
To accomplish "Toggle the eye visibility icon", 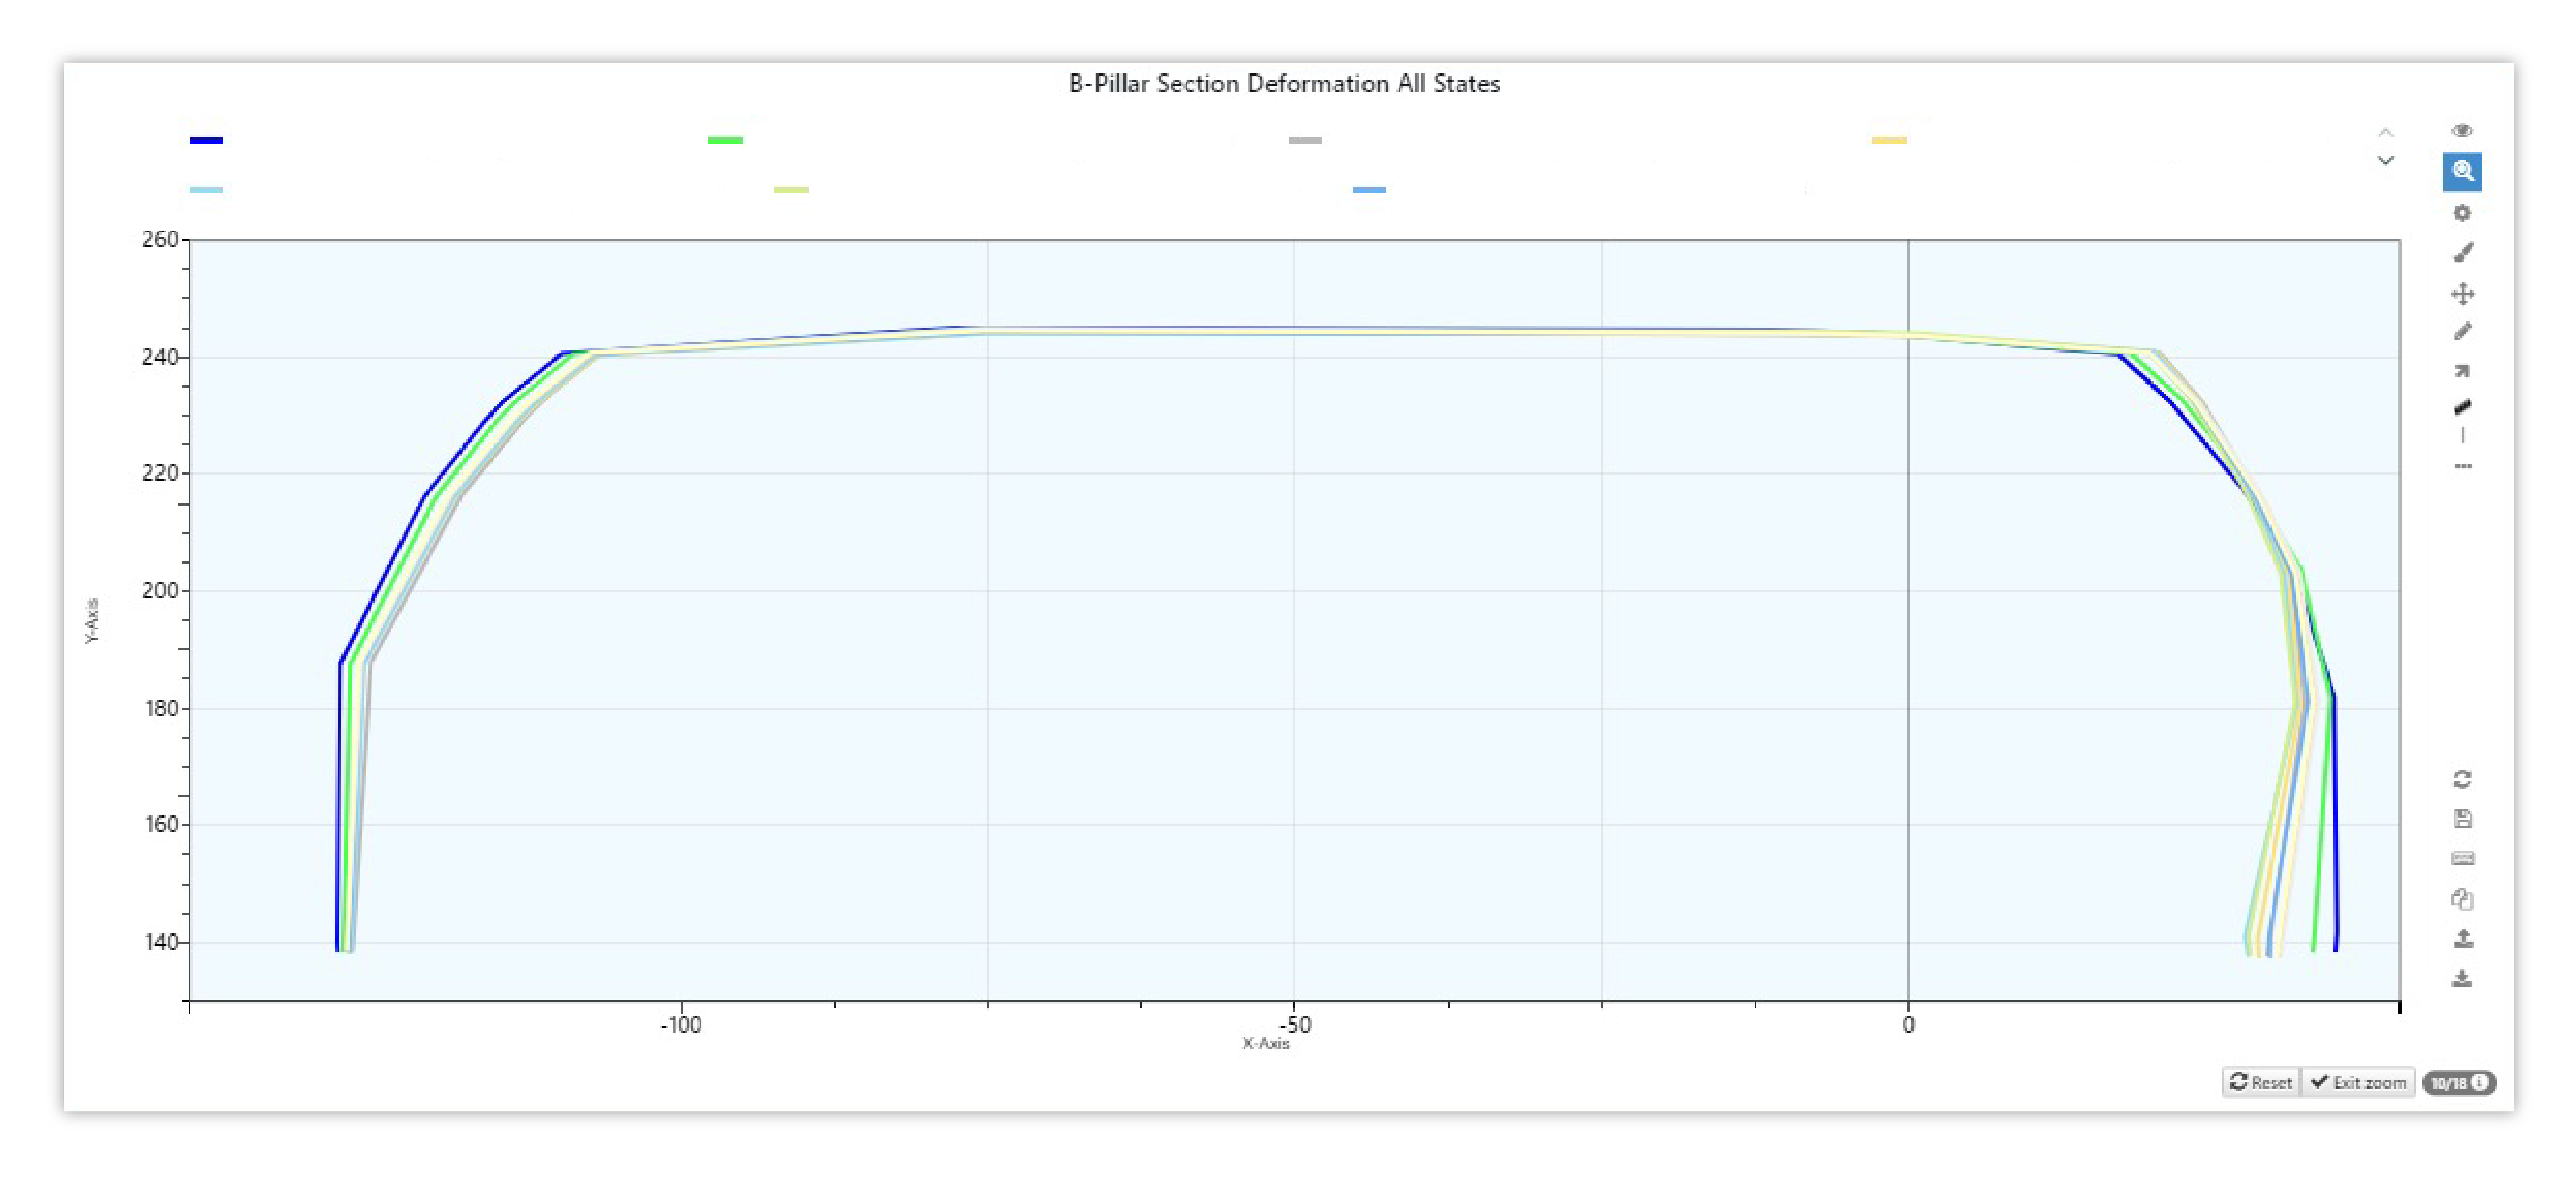I will (x=2462, y=131).
